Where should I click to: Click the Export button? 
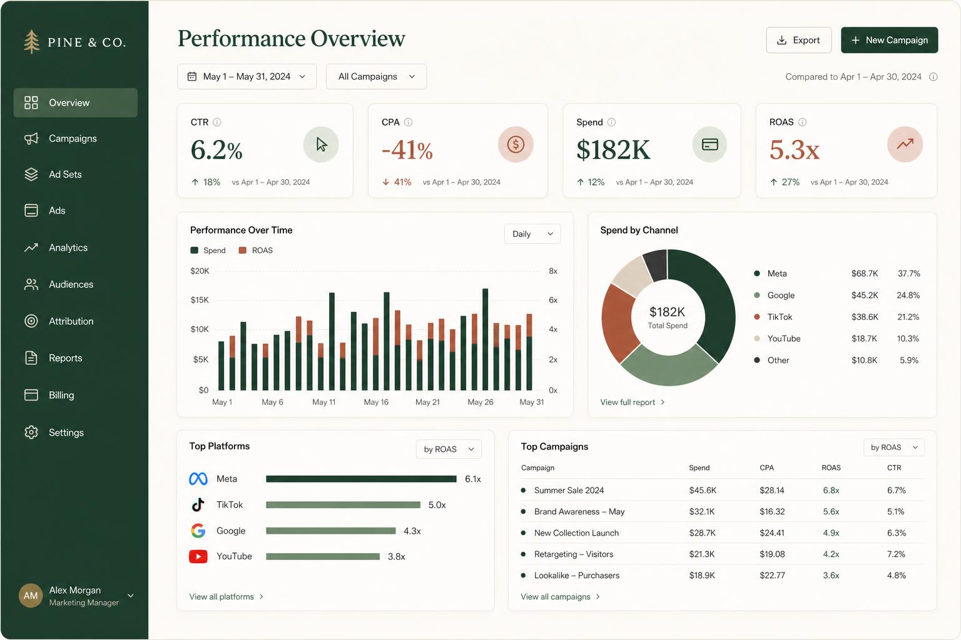(x=798, y=40)
